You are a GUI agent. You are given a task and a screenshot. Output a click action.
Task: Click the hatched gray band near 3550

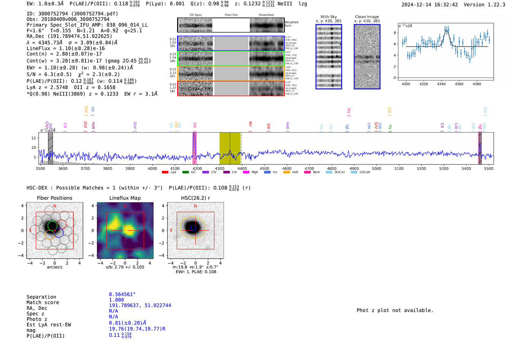50,148
